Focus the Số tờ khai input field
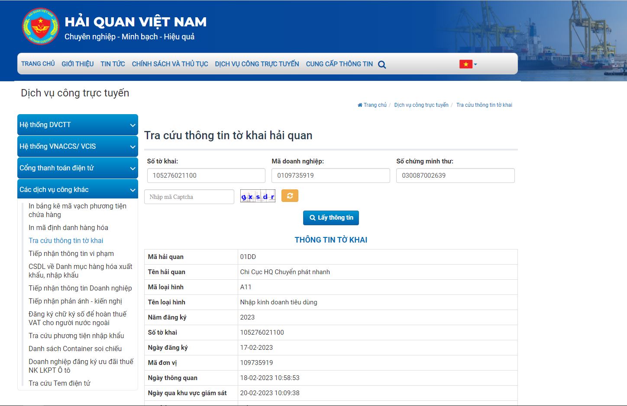This screenshot has height=406, width=627. click(x=206, y=176)
